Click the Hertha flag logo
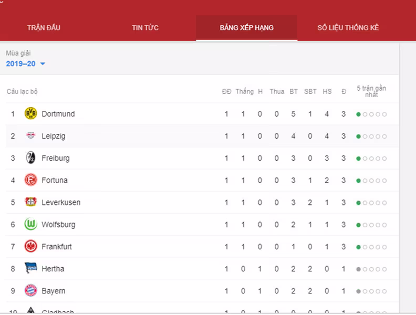 pyautogui.click(x=31, y=268)
